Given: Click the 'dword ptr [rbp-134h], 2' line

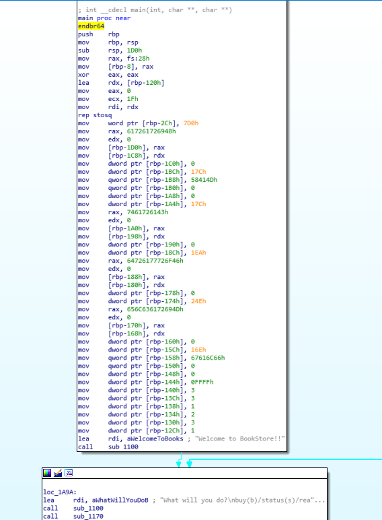Looking at the screenshot, I should [x=137, y=414].
